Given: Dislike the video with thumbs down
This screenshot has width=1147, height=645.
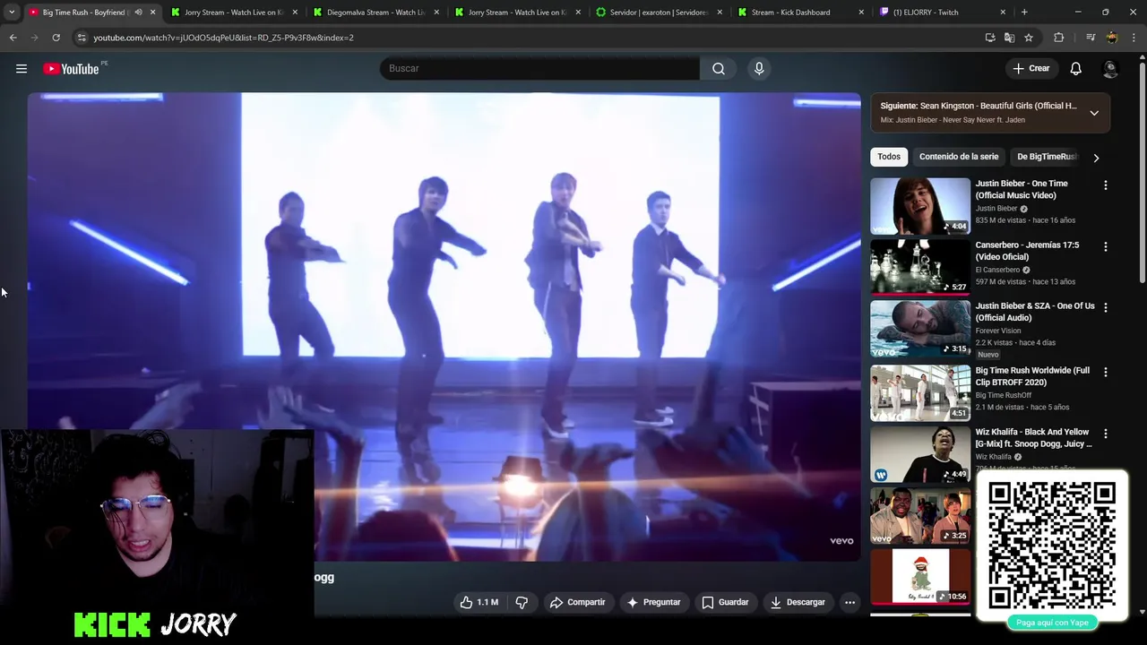Looking at the screenshot, I should tap(522, 602).
